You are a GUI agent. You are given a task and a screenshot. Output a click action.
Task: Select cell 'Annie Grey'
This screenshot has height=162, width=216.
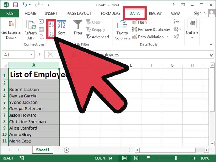pyautogui.click(x=34, y=134)
